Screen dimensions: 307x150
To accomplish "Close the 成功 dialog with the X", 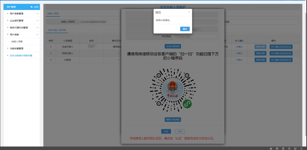I will 189,12.
